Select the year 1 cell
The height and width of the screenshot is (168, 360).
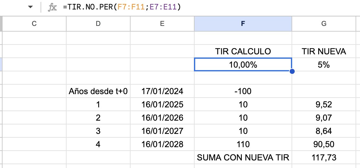(98, 105)
